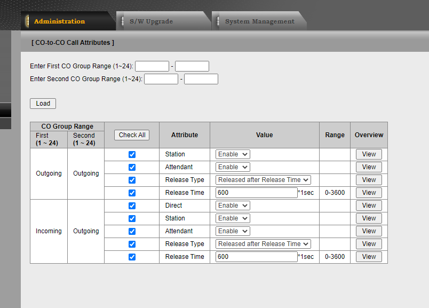Open Station value dropdown in Incoming-Outgoing group
Image resolution: width=429 pixels, height=308 pixels.
[233, 218]
